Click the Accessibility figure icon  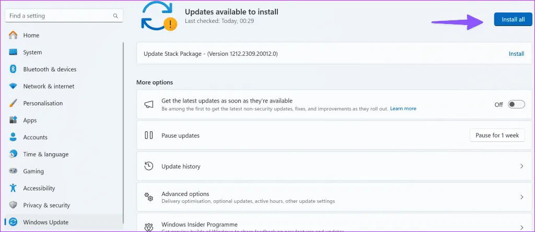pos(13,188)
